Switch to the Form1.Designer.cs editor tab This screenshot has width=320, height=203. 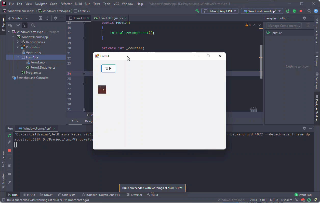click(x=110, y=18)
